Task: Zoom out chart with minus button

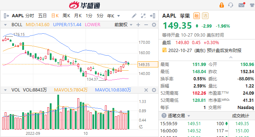Action: [x=146, y=25]
